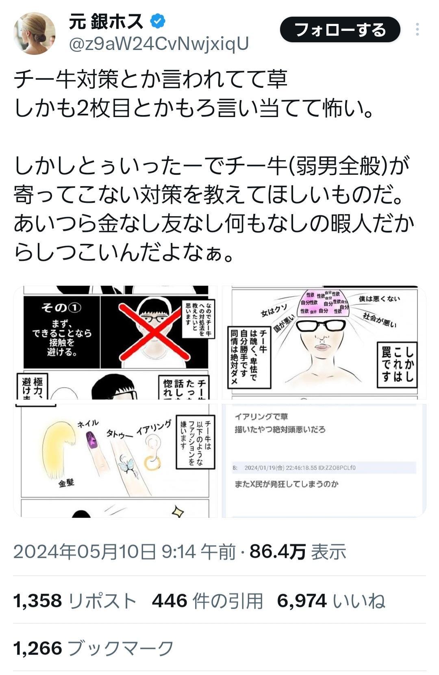This screenshot has width=439, height=675.
Task: Open the 1,266 ブックマーク count
Action: click(93, 648)
